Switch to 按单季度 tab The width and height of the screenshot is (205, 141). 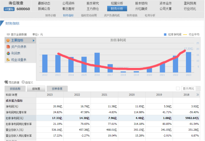coord(57,89)
